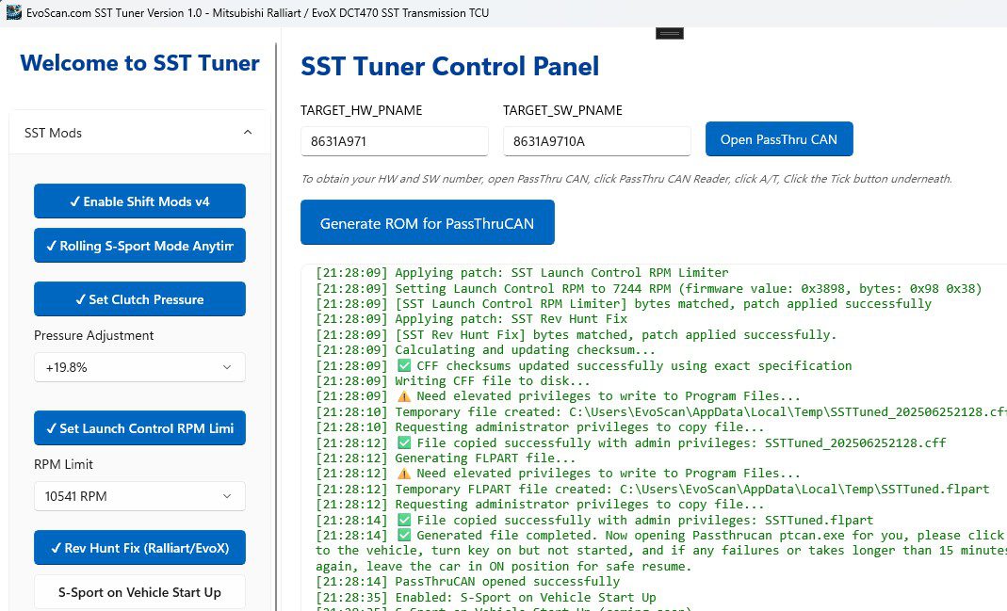Click the TARGET_HW_PNAME input field
The image size is (1007, 611).
pos(395,141)
